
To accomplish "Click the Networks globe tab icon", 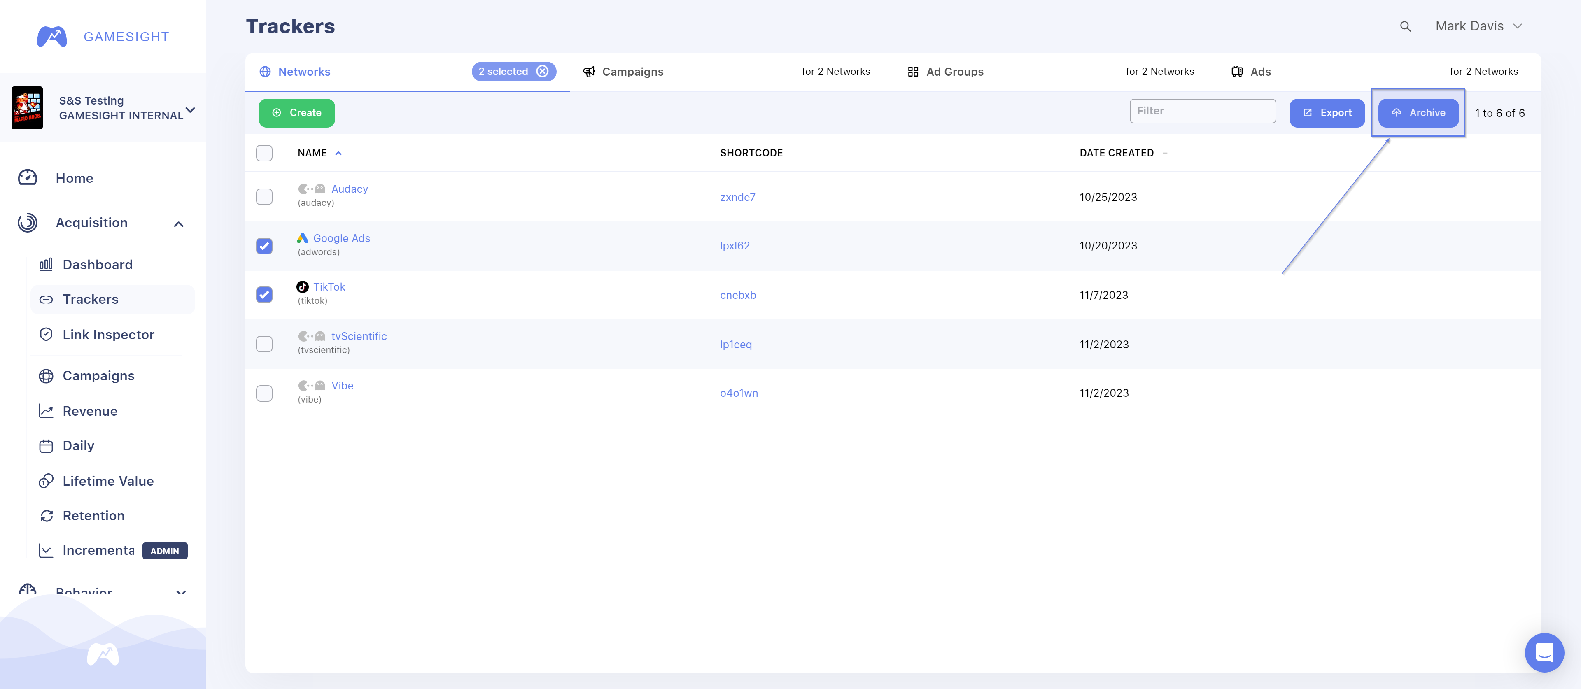I will click(265, 72).
